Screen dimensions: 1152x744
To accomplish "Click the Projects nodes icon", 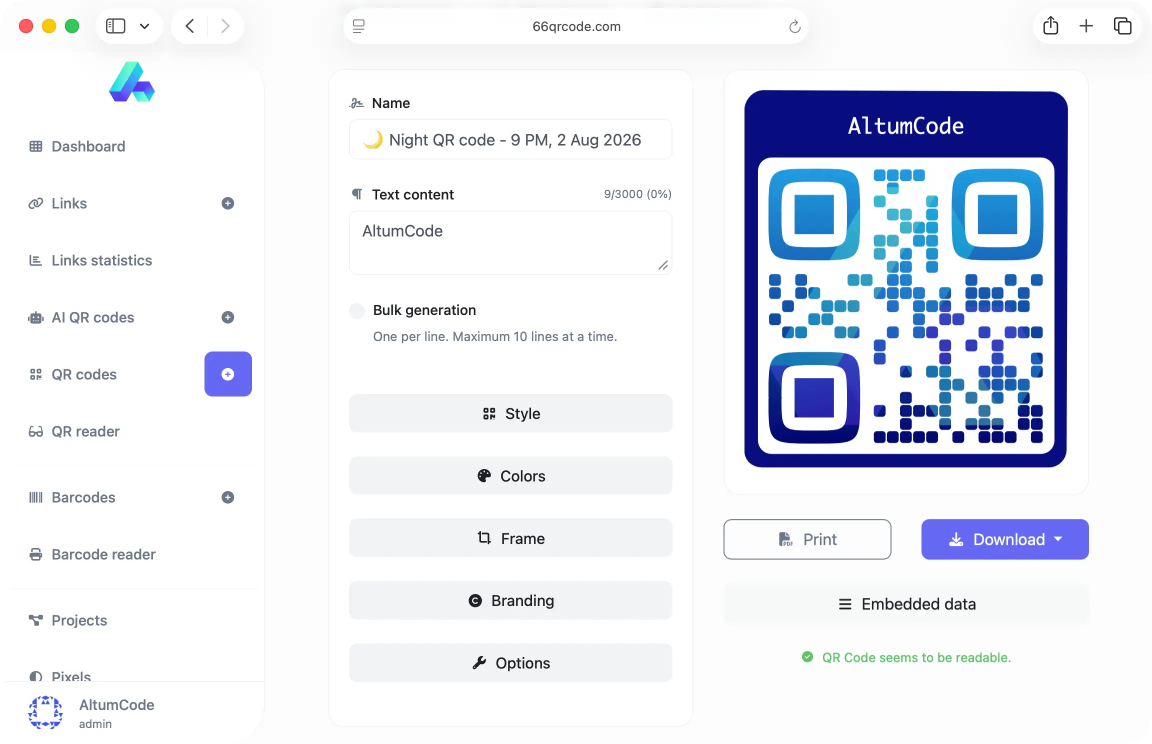I will [x=35, y=620].
